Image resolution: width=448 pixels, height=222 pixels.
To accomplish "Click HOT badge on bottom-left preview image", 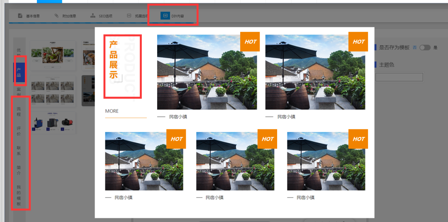I will [x=176, y=139].
